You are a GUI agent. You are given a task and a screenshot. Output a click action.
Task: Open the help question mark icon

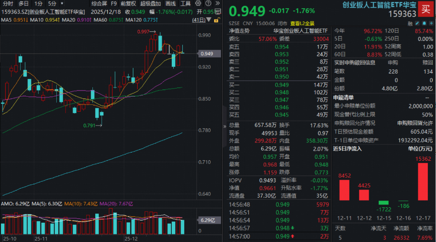pyautogui.click(x=208, y=3)
